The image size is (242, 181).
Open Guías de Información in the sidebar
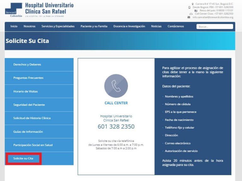(x=39, y=132)
